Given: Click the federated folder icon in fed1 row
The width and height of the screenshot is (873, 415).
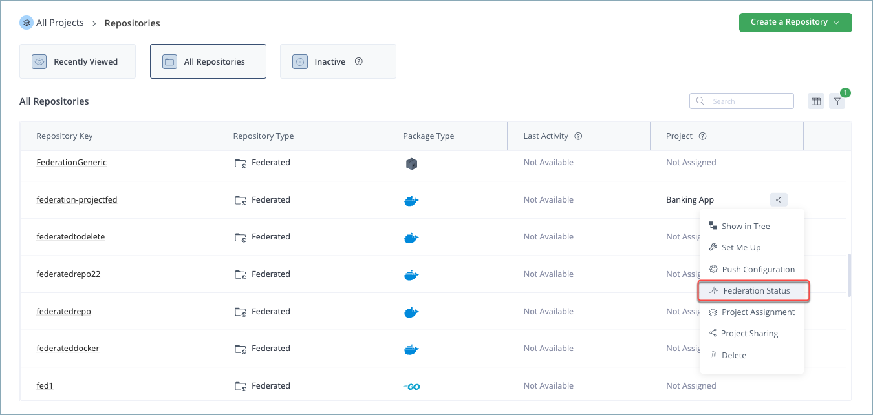Looking at the screenshot, I should point(241,387).
